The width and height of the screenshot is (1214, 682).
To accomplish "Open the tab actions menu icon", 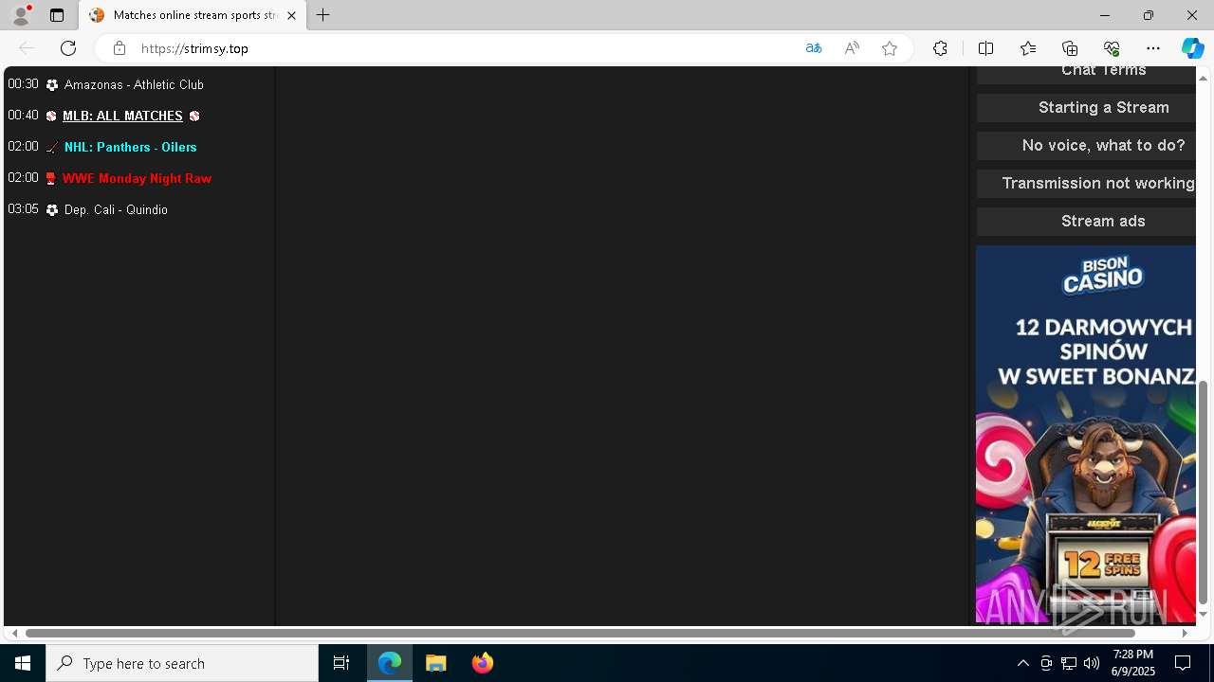I will pos(57,15).
